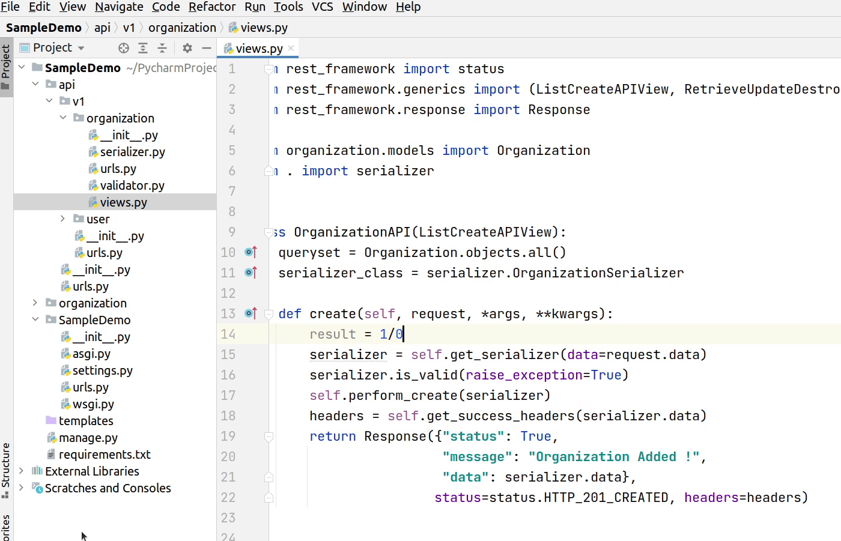The image size is (841, 541).
Task: Click organization in the navigation breadcrumb
Action: point(182,27)
